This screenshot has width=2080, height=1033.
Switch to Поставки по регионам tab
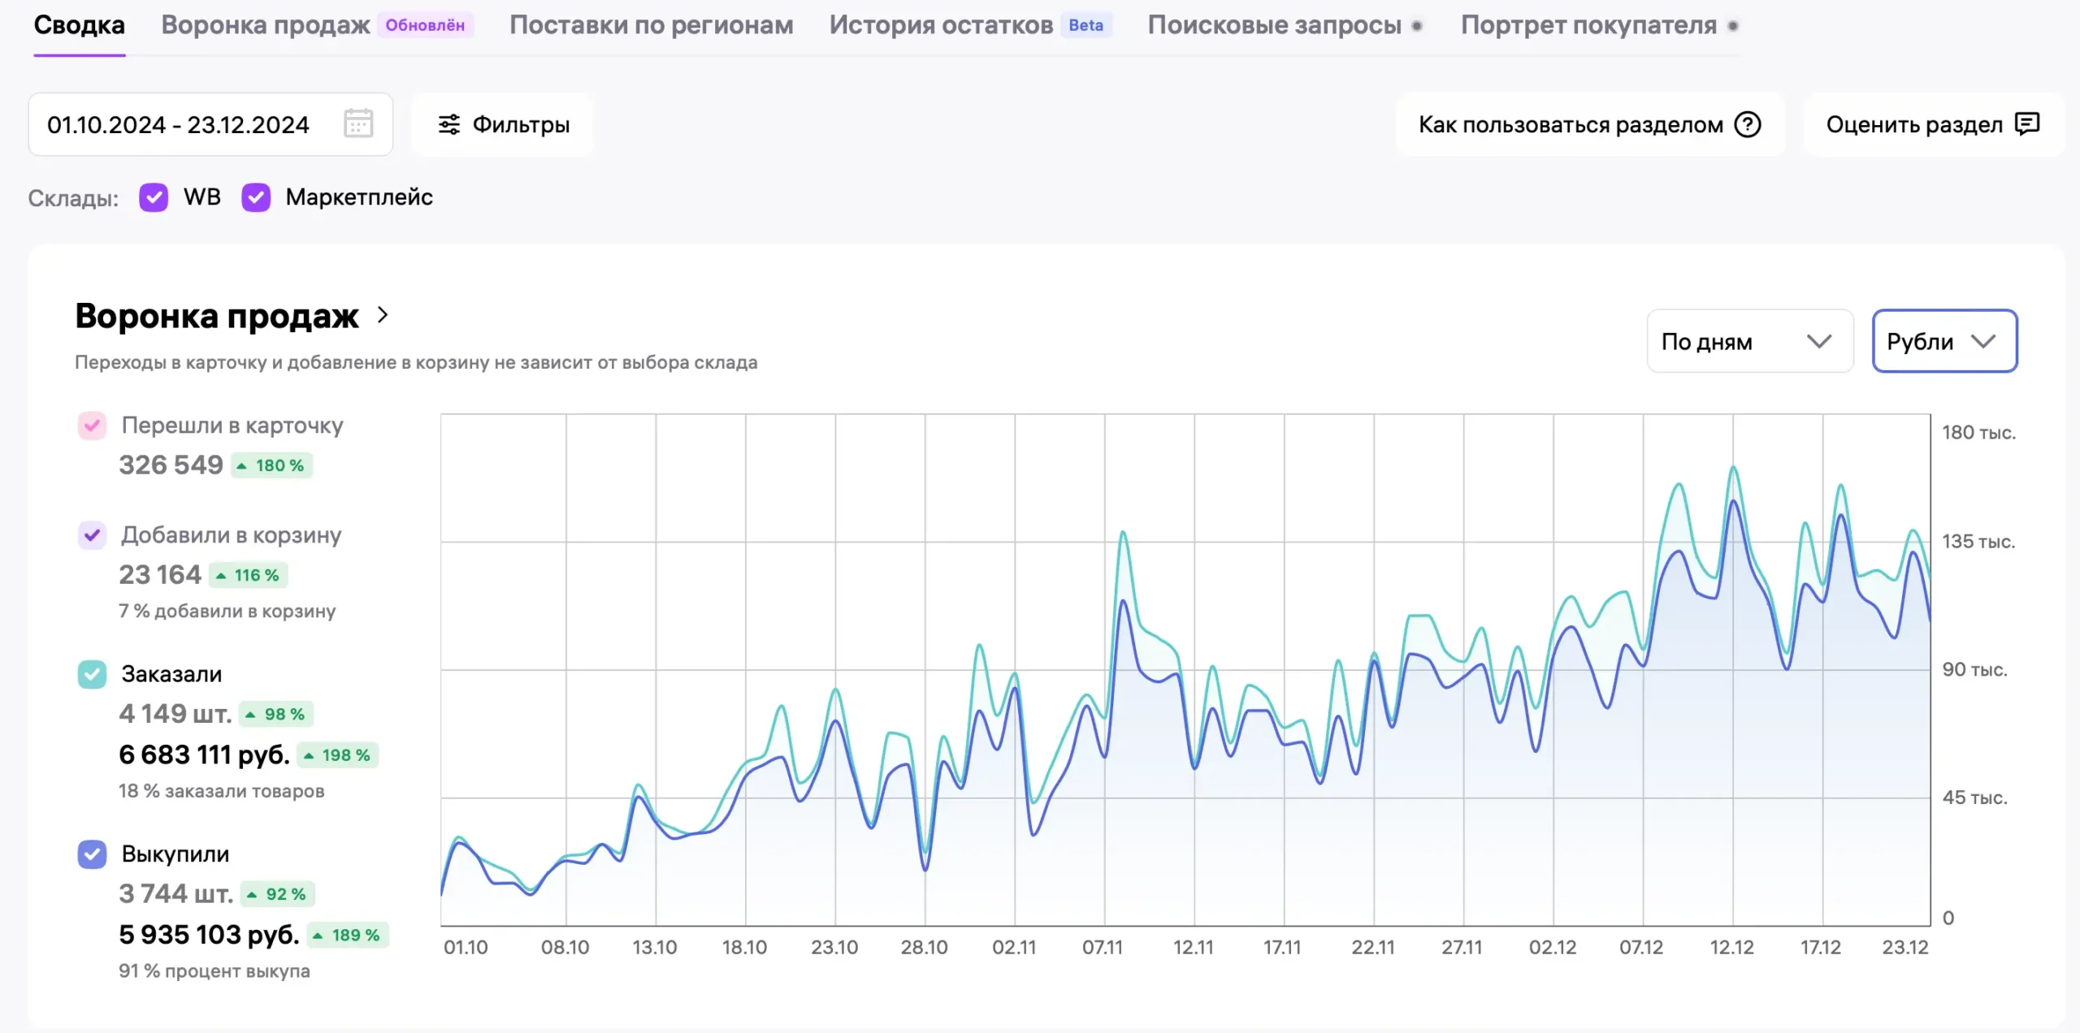pos(651,25)
